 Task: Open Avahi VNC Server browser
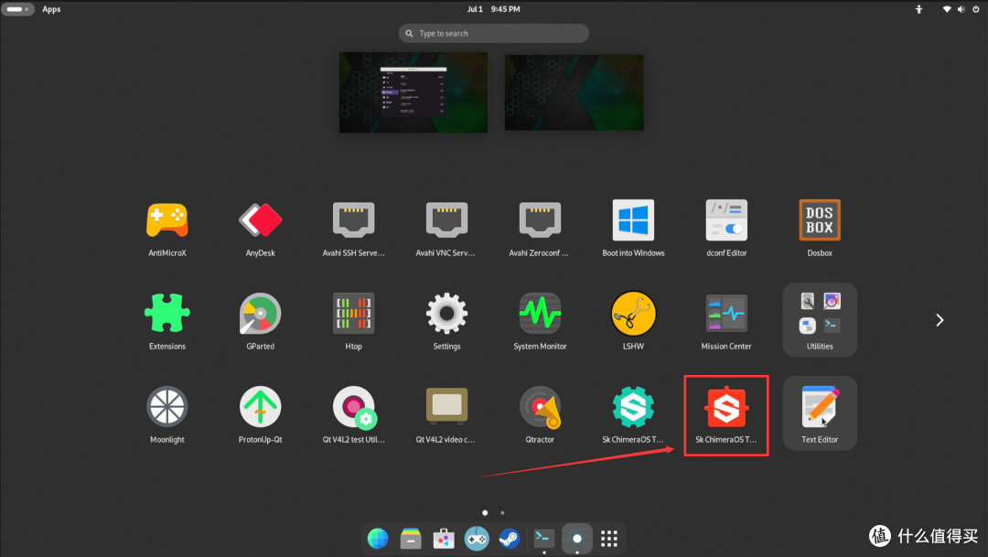pyautogui.click(x=446, y=221)
